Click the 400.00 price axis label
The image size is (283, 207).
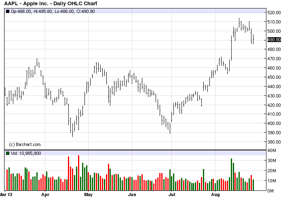[274, 123]
